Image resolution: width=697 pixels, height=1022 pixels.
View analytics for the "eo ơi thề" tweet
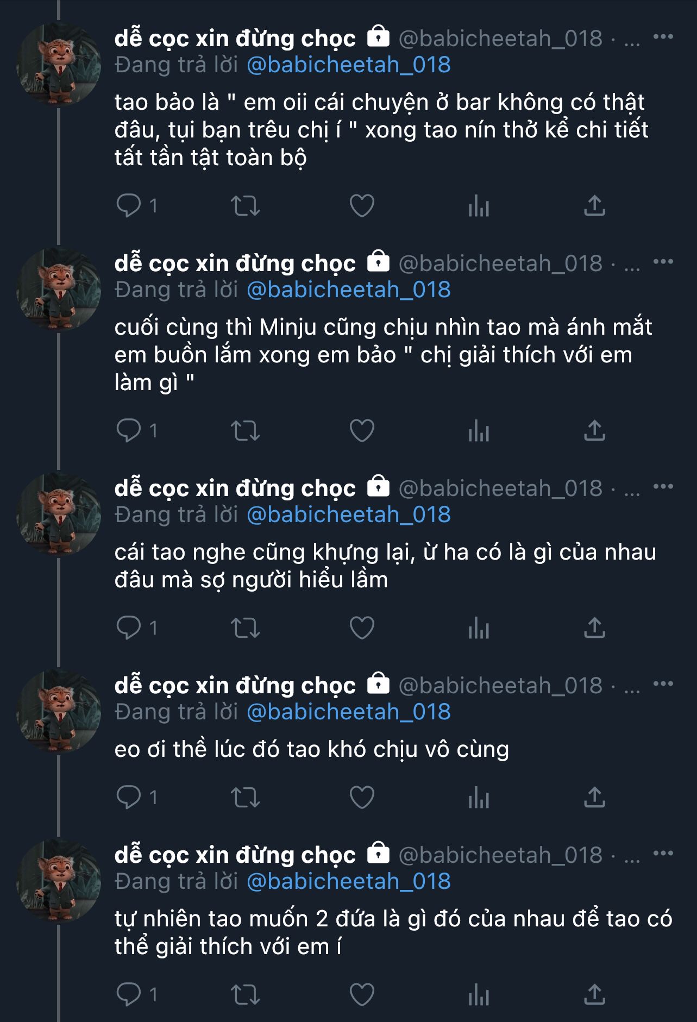point(479,798)
